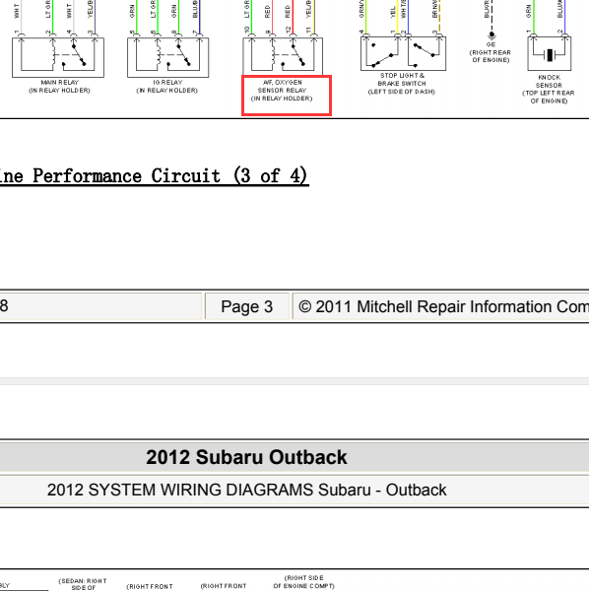Click GRN wire label at IG Relay pin 5

132,11
